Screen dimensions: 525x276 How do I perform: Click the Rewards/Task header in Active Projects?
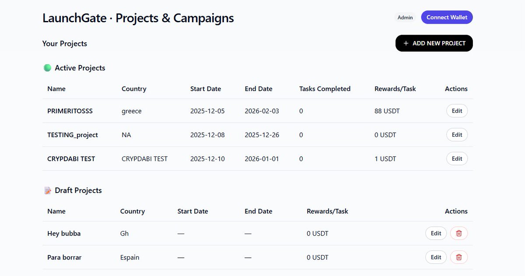pyautogui.click(x=395, y=89)
